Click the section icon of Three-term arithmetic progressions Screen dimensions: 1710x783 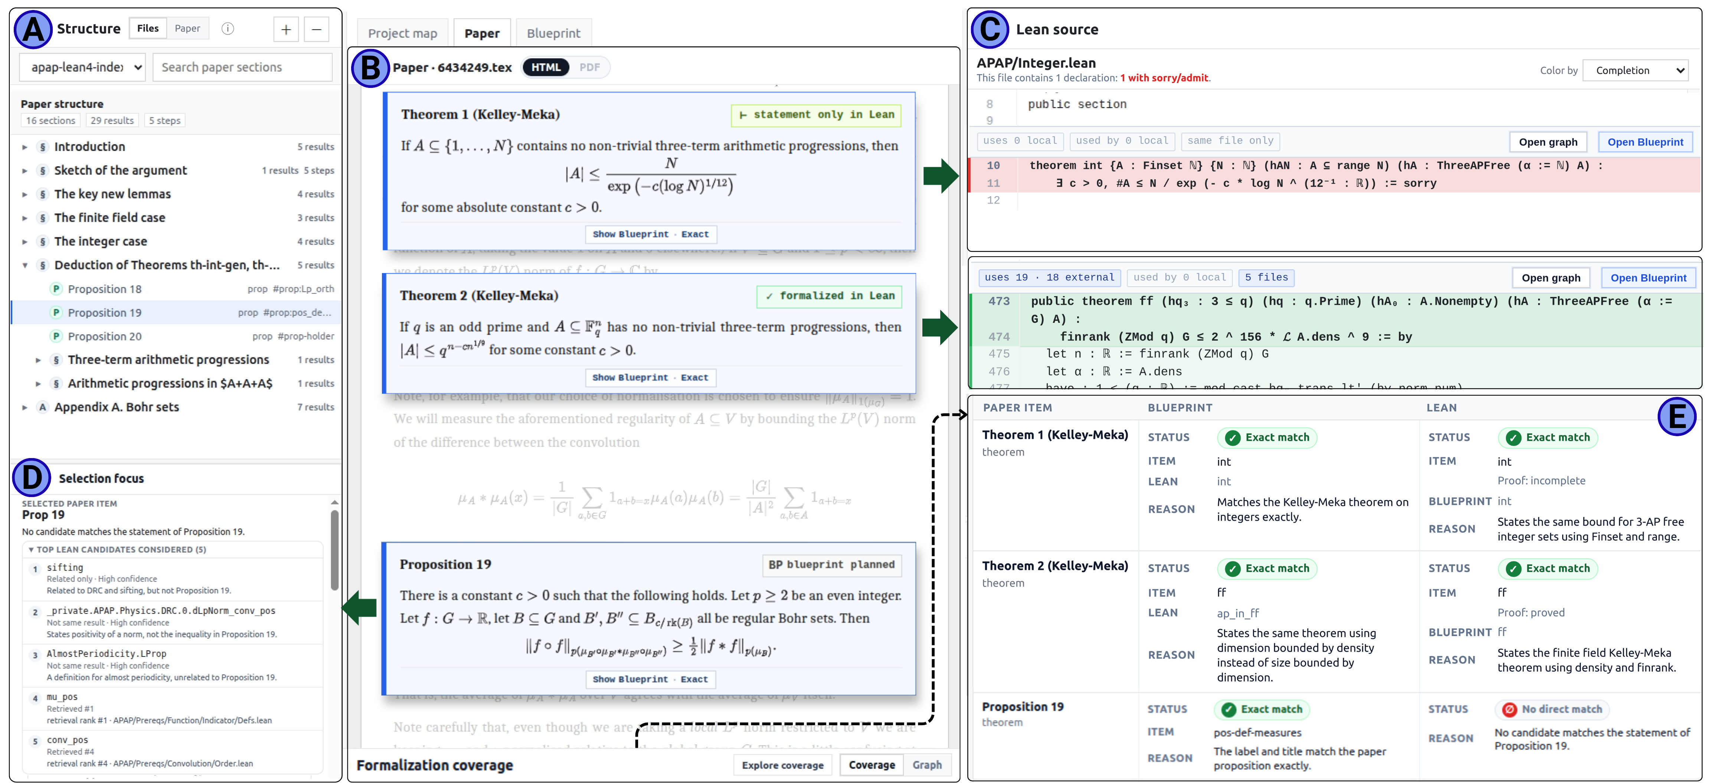tap(56, 360)
